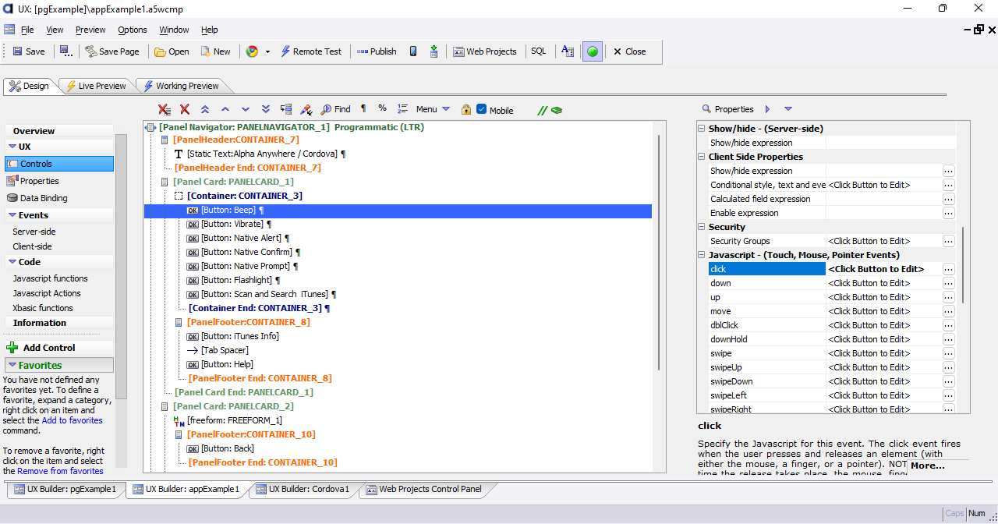Viewport: 998px width, 524px height.
Task: Click the toolbar Close button
Action: click(x=629, y=51)
